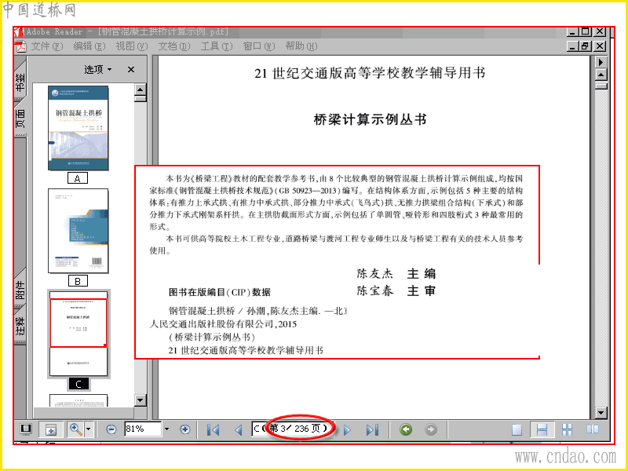Open the zoom percentage dropdown arrow
This screenshot has width=628, height=471.
167,429
